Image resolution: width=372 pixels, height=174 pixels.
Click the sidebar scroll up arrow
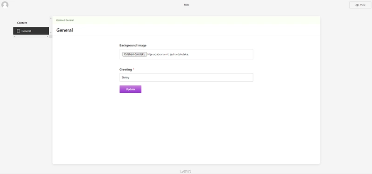coord(51,18)
